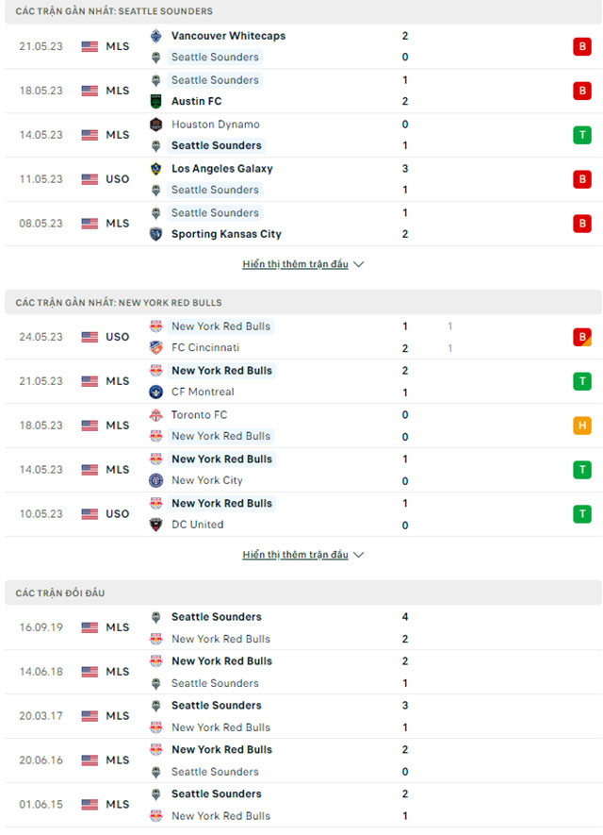The height and width of the screenshot is (835, 603).
Task: Click the Toronto FC team logo
Action: click(x=155, y=415)
